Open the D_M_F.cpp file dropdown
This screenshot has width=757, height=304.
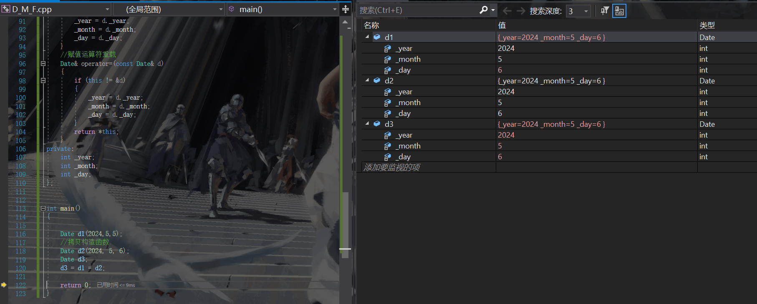tap(107, 9)
